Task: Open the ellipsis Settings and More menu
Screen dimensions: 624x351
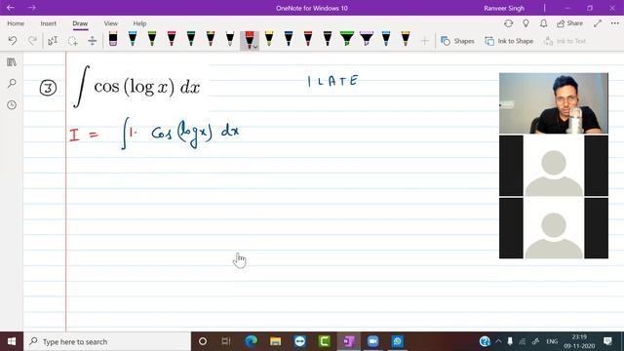Action: click(x=615, y=23)
